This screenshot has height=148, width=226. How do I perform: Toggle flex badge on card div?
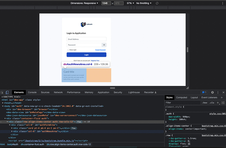tap(74, 128)
